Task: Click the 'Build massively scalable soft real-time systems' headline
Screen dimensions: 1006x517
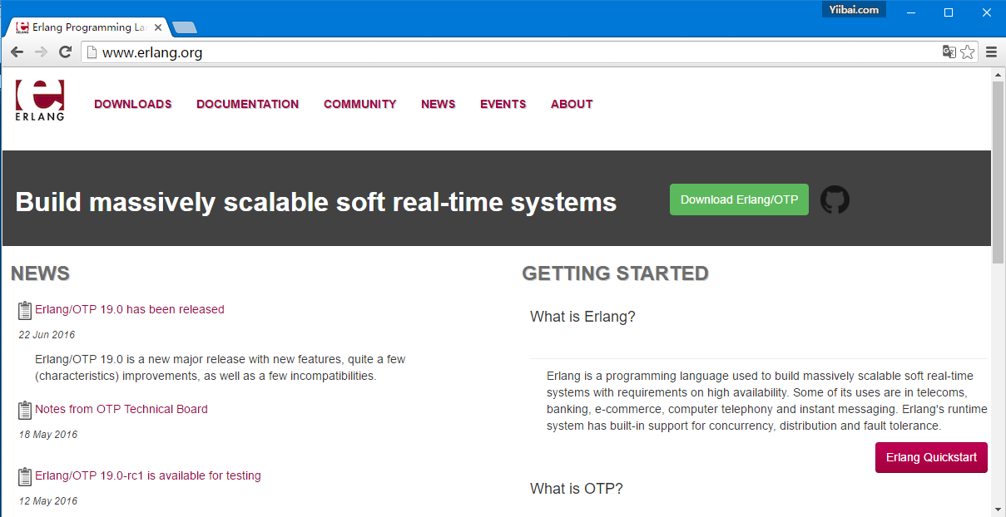Action: 316,202
